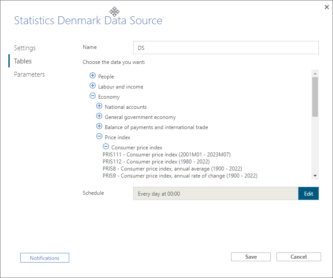This screenshot has width=333, height=278.
Task: Click the National accounts label
Action: [126, 107]
